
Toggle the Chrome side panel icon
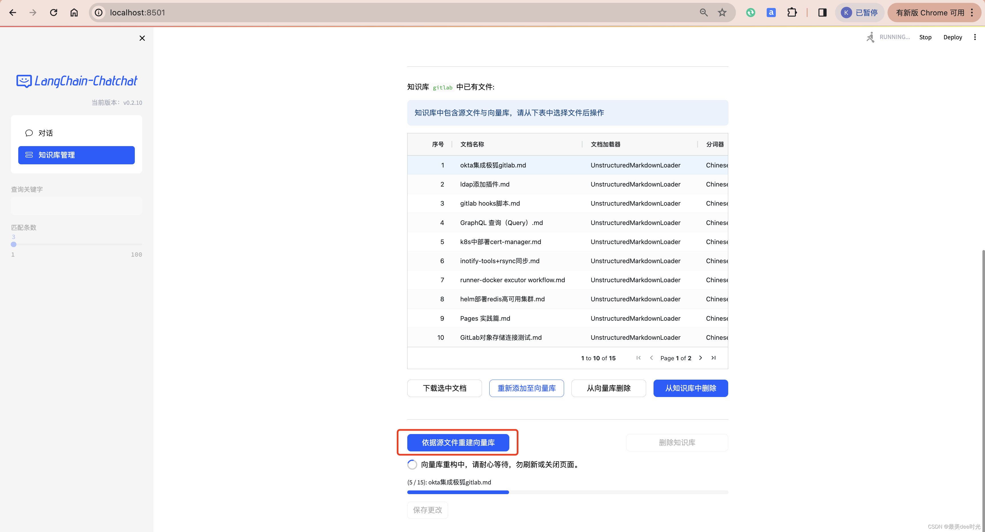coord(822,13)
